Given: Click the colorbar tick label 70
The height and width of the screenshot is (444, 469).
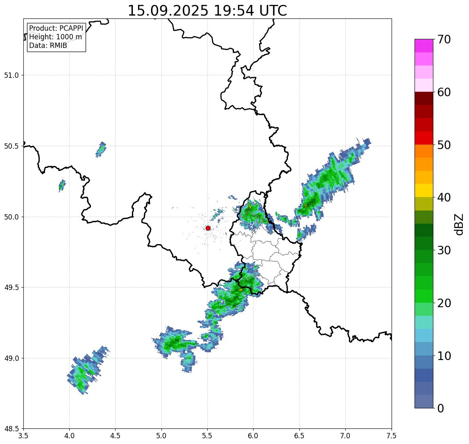Looking at the screenshot, I should [x=444, y=39].
